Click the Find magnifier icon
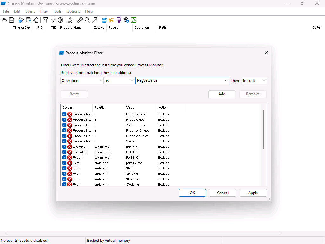325x244 pixels. click(87, 20)
